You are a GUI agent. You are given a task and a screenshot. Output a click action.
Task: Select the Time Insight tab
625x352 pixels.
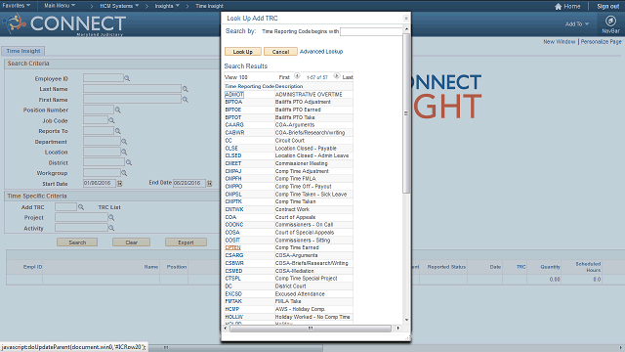pos(23,51)
